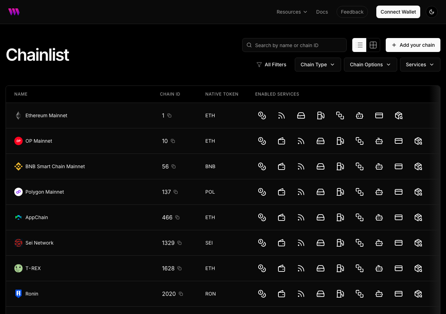Switch to grid view layout

click(x=373, y=45)
